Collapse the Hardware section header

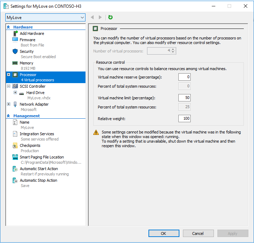point(8,27)
